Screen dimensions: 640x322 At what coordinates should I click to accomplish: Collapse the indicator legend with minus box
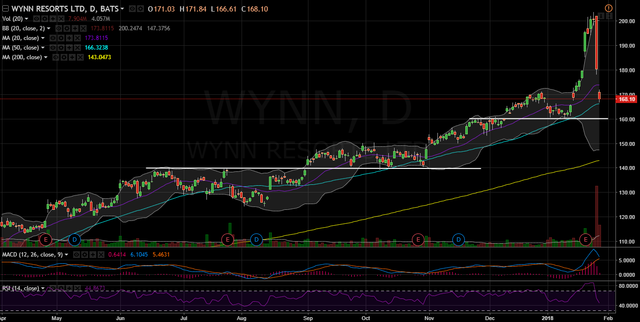5,9
